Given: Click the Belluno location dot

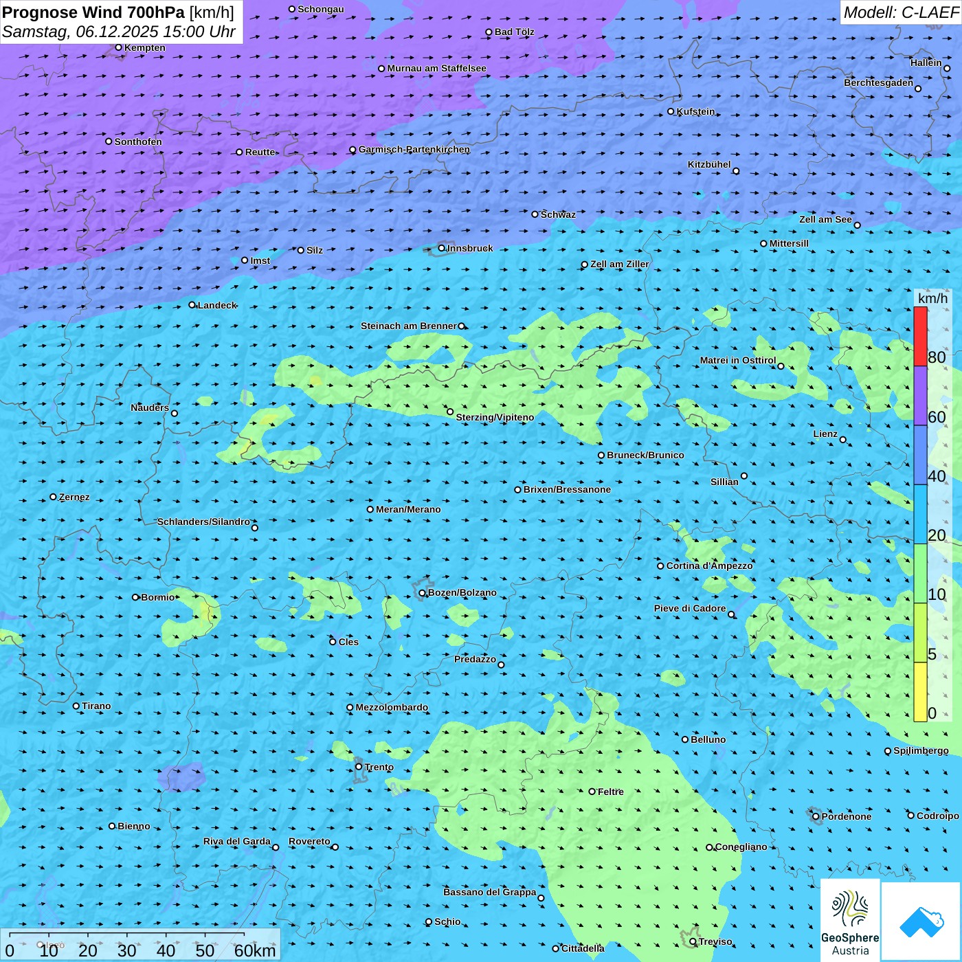Looking at the screenshot, I should click(685, 739).
